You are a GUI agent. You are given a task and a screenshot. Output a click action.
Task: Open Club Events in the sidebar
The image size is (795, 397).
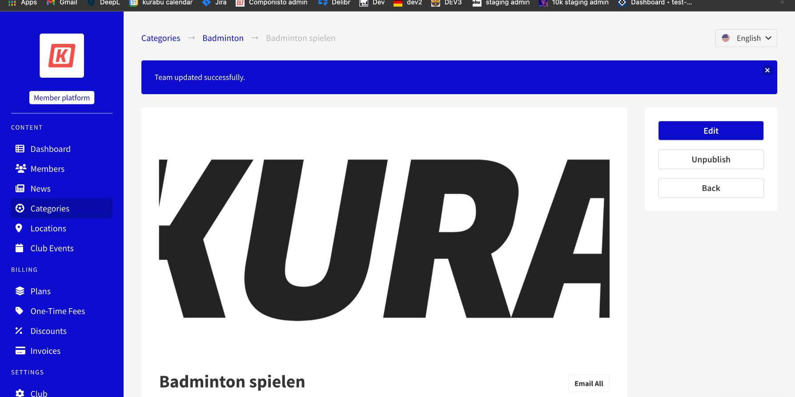62,248
